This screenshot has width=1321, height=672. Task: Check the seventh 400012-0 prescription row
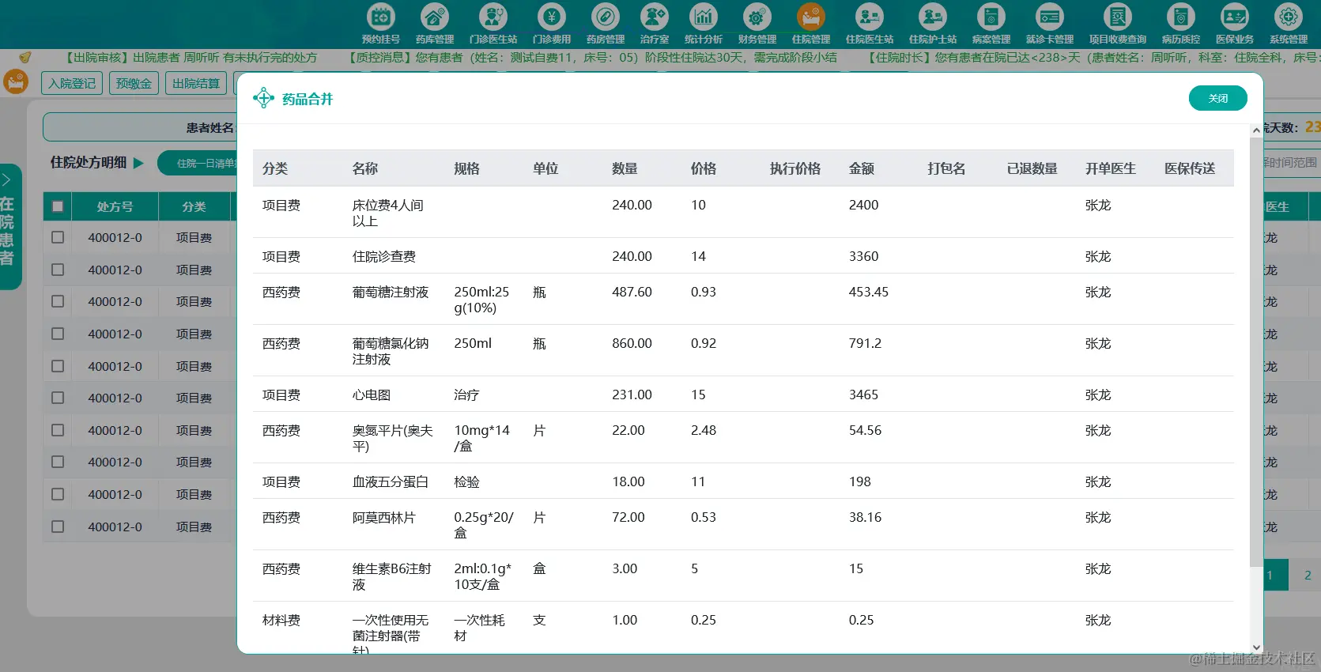pos(58,430)
